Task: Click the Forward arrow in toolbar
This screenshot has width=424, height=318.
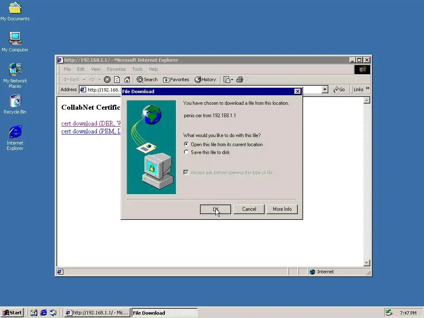Action: click(x=92, y=79)
